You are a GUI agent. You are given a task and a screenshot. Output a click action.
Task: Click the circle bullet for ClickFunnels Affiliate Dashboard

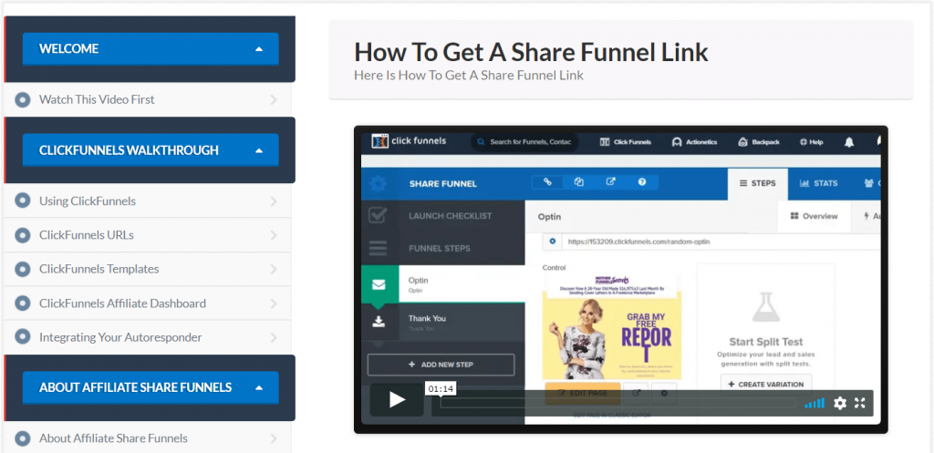[23, 304]
